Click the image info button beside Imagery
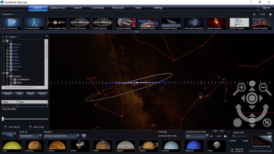Screen dimensions: 274x154 tap(84, 136)
